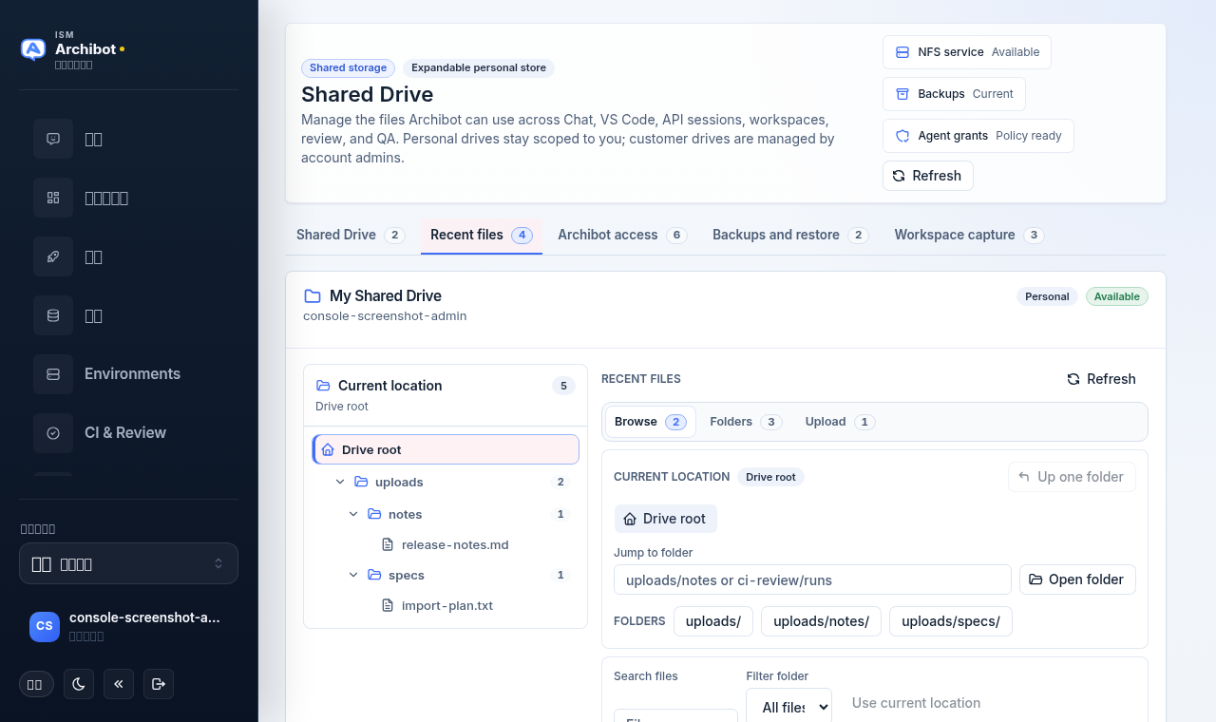
Task: Click the header Refresh button under Agent grants
Action: pyautogui.click(x=927, y=176)
